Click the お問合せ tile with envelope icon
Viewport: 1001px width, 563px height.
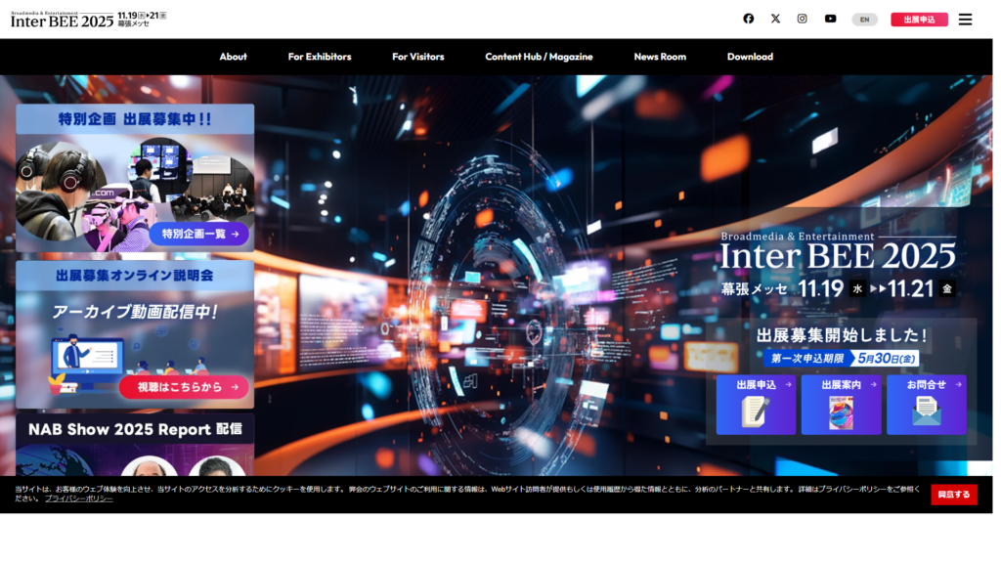(x=927, y=405)
